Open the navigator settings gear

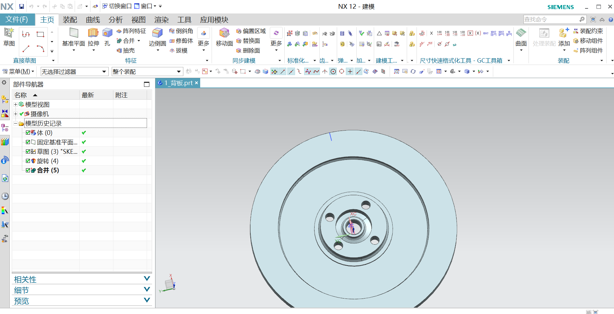4,82
